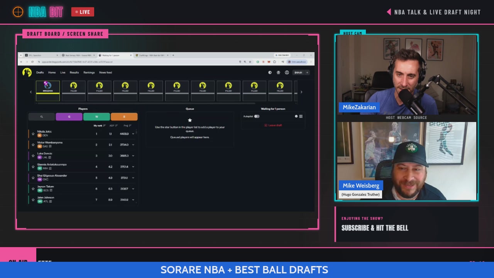Toggle the Autopilot switch

coord(257,116)
